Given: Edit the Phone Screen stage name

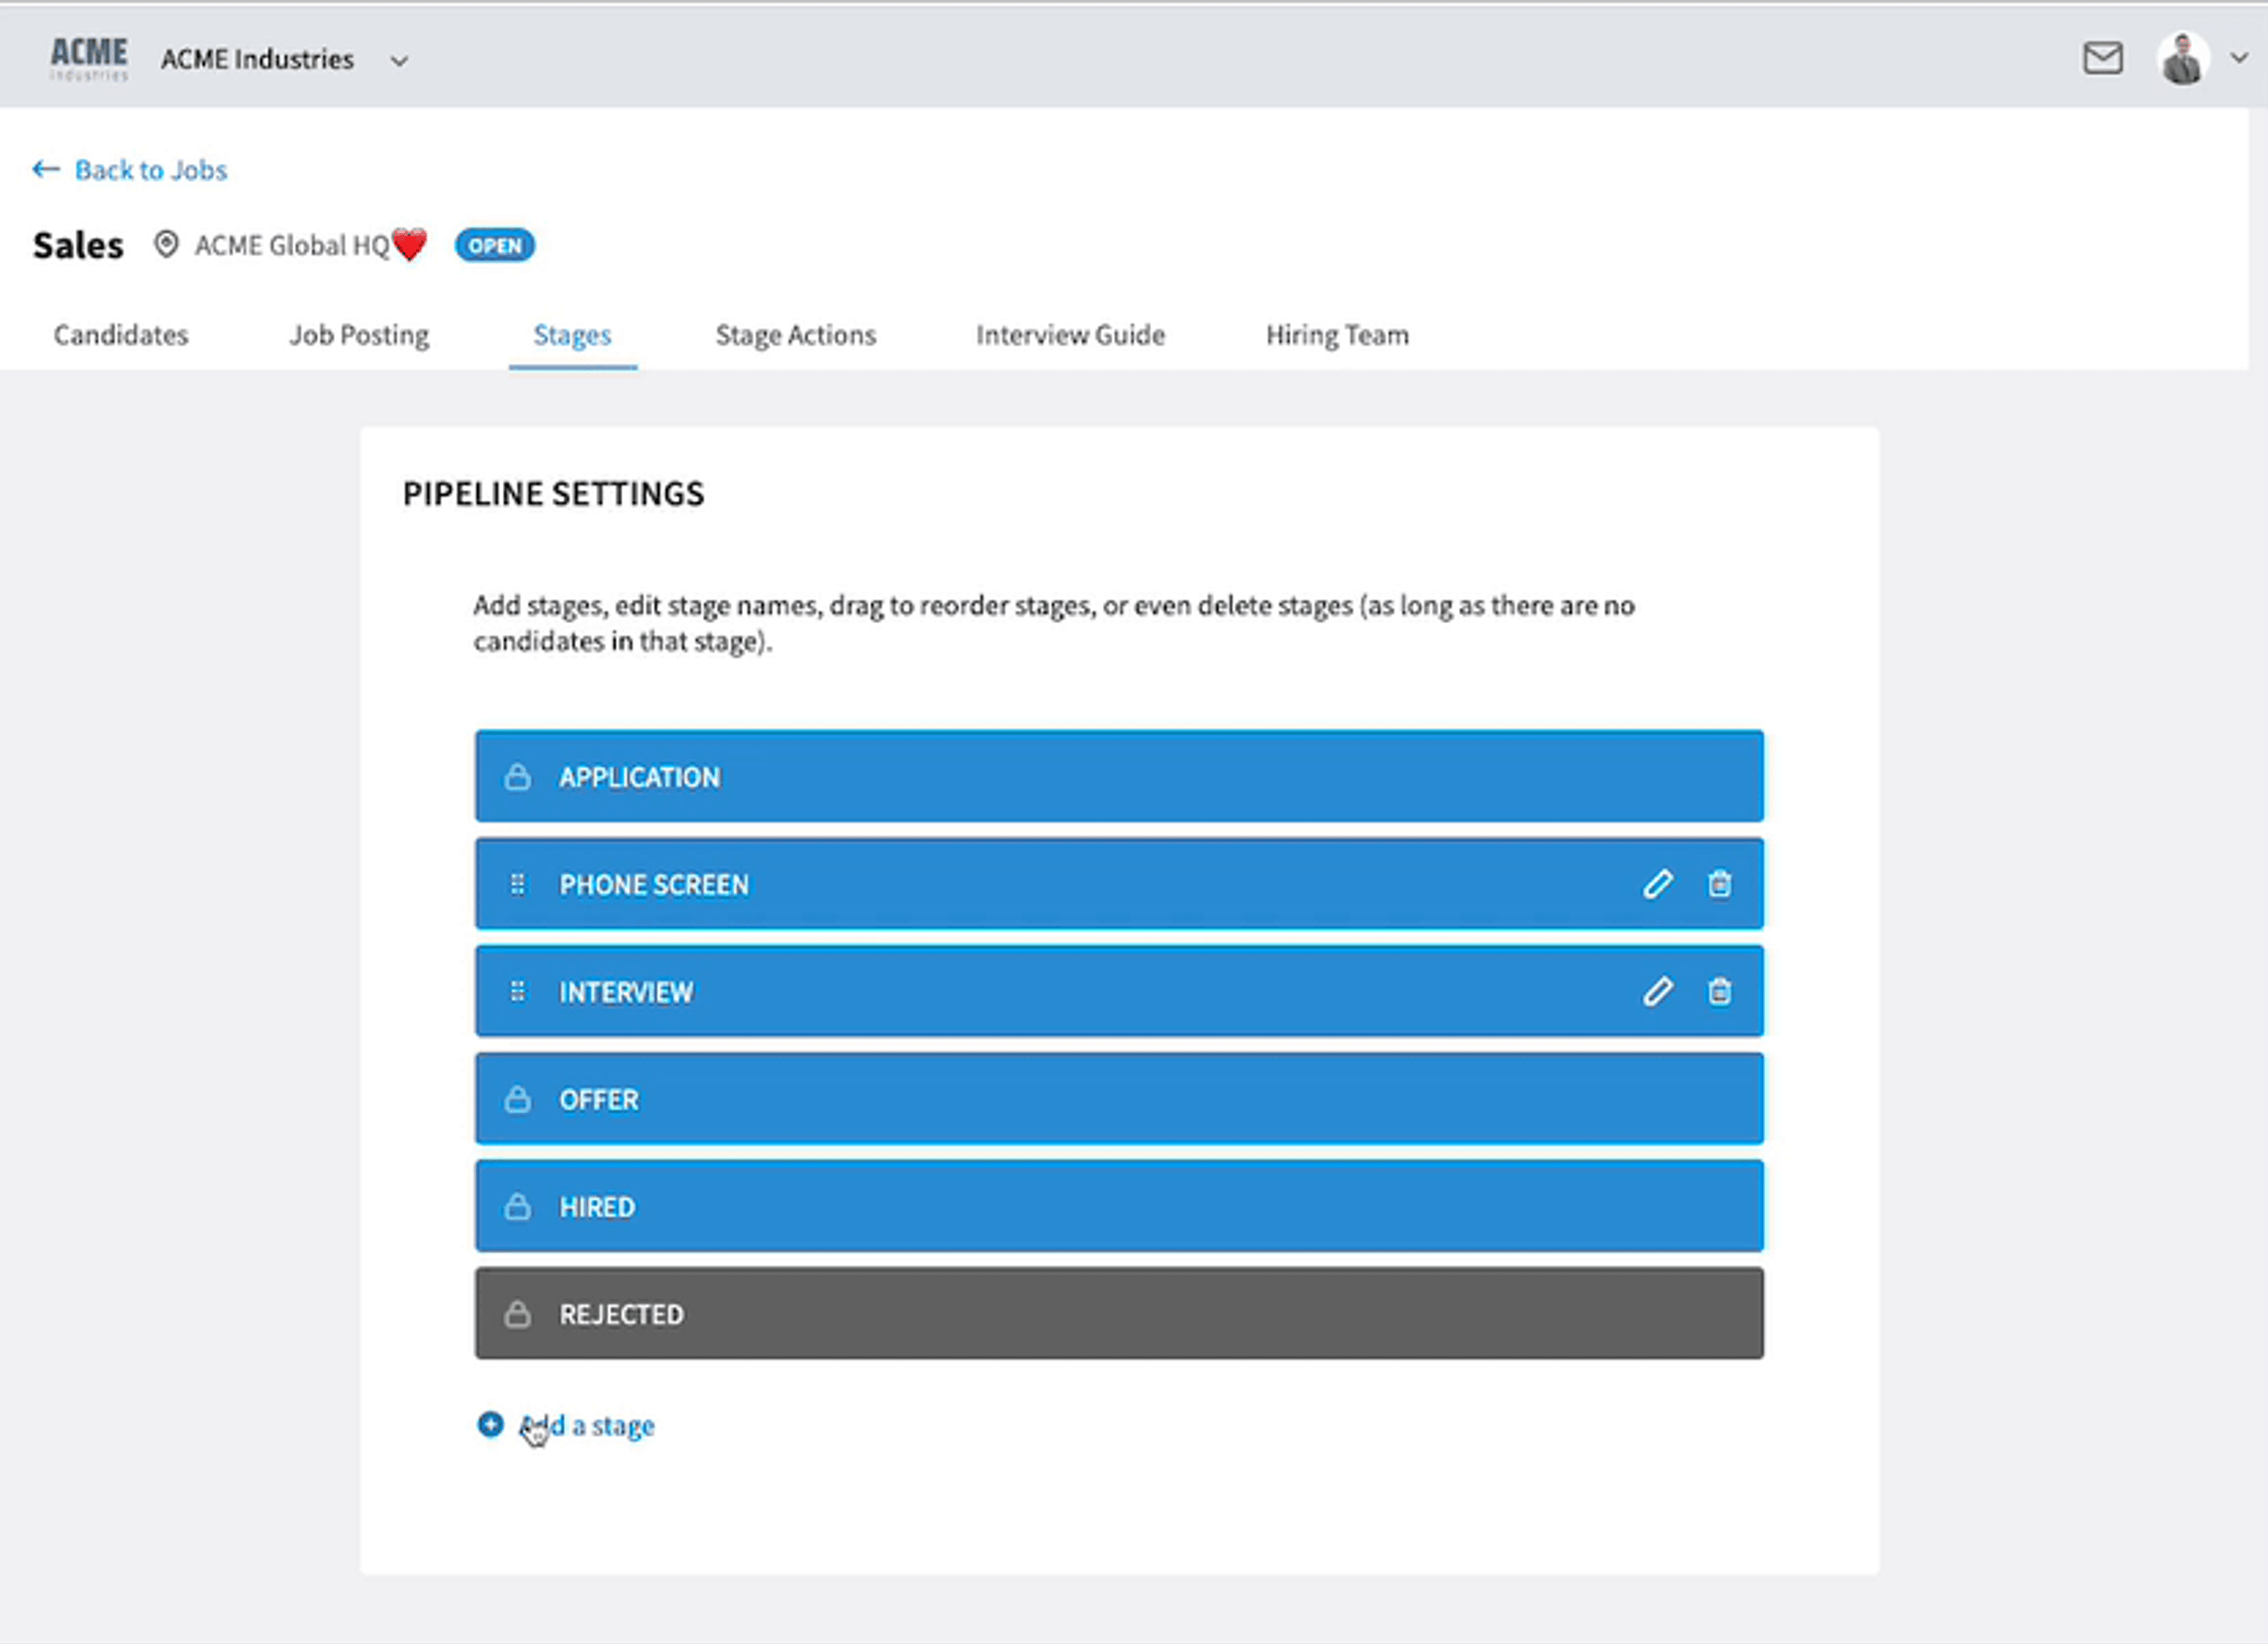Looking at the screenshot, I should coord(1658,884).
